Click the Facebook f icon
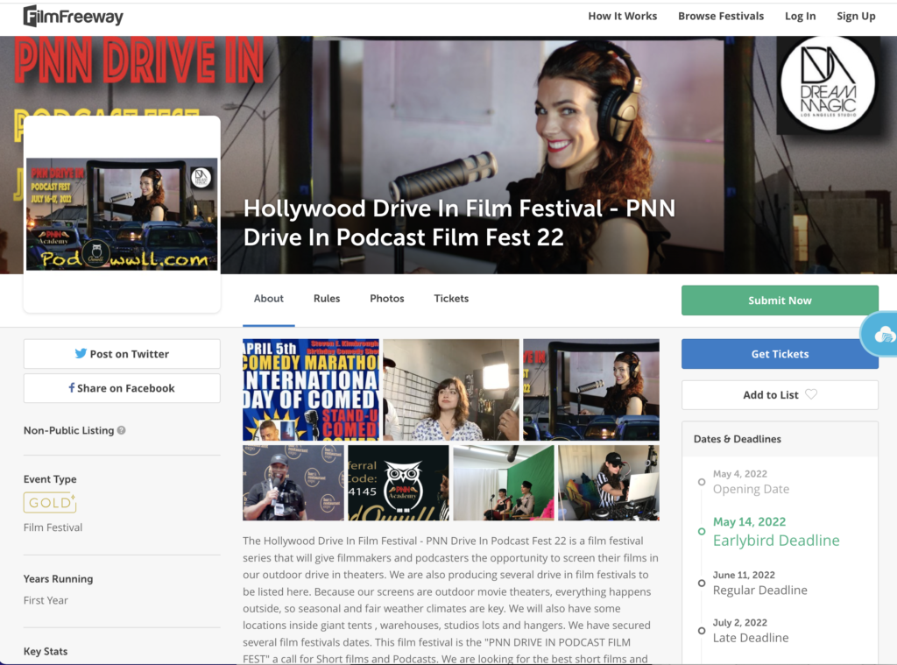Viewport: 897px width, 665px height. click(72, 388)
